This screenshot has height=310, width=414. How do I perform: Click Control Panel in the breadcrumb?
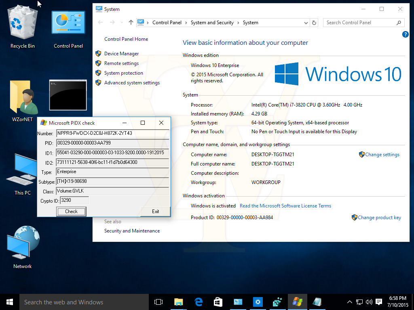click(x=167, y=23)
